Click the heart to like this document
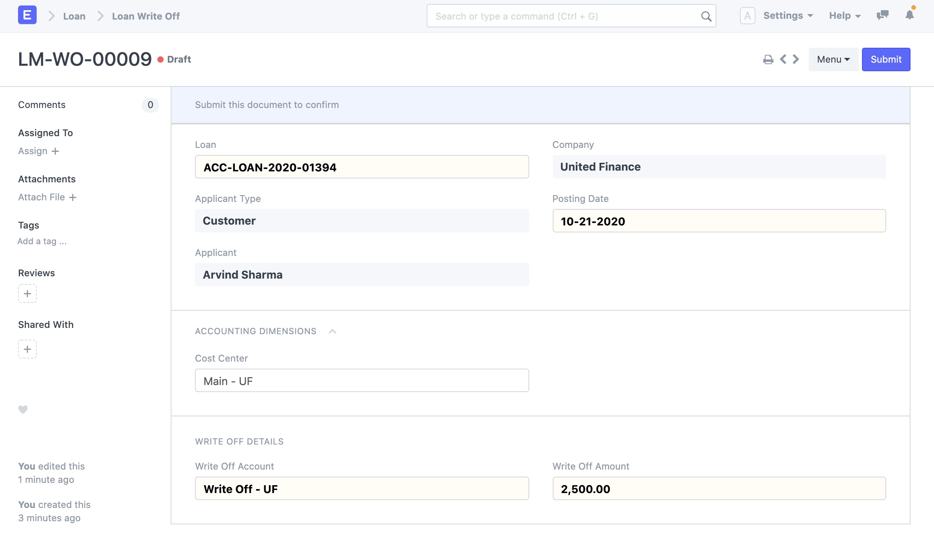Screen dimensions: 934x540 (x=23, y=409)
